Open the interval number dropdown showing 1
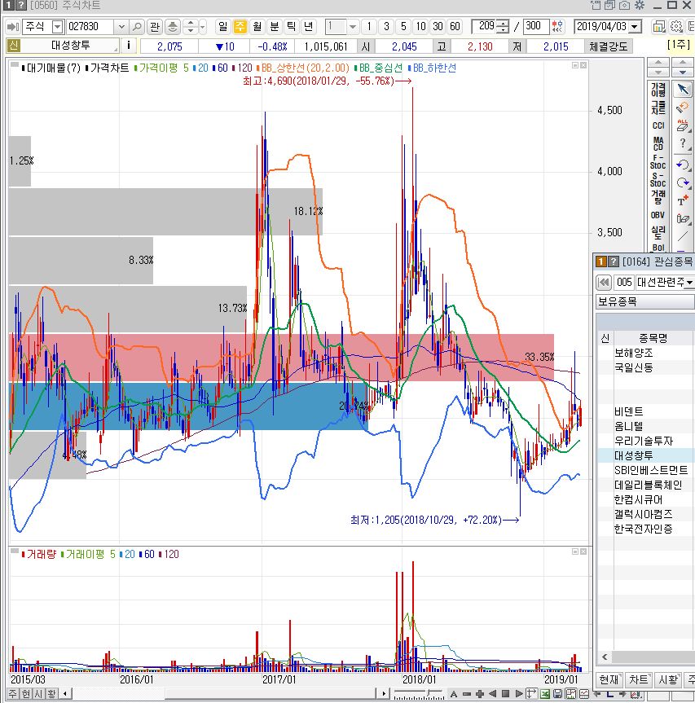The height and width of the screenshot is (703, 695). click(x=353, y=27)
